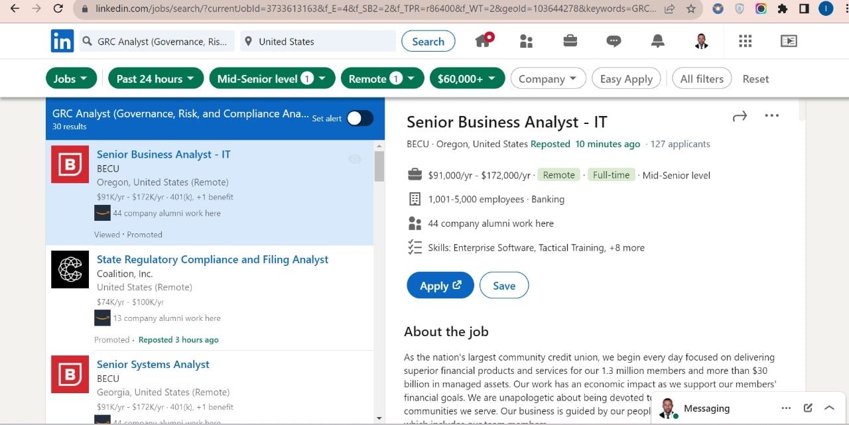The width and height of the screenshot is (849, 425).
Task: Expand the Company filter dropdown
Action: tap(548, 79)
